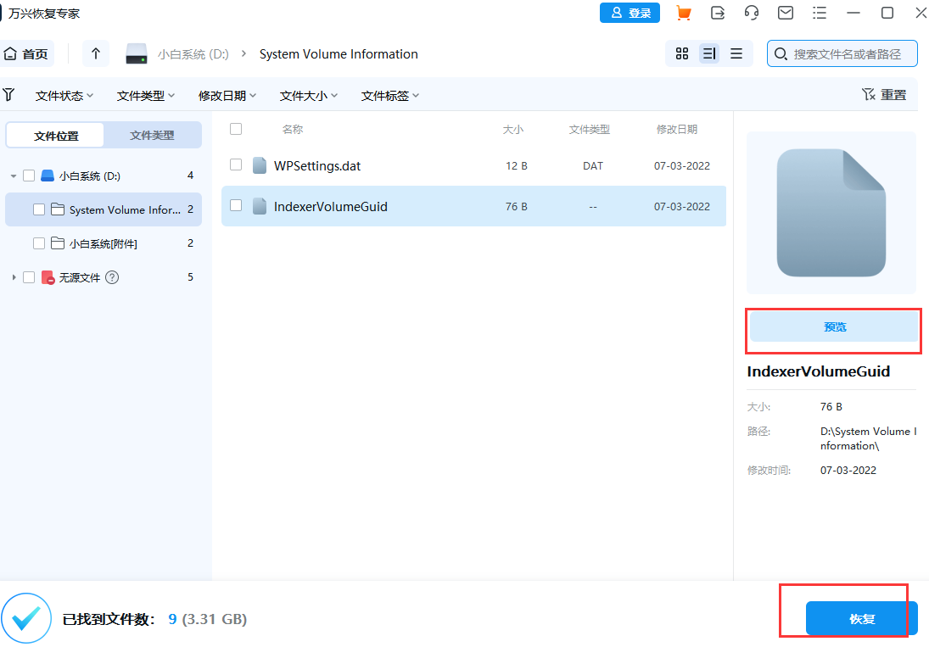This screenshot has width=929, height=647.
Task: Open the mail feedback icon
Action: pyautogui.click(x=786, y=13)
